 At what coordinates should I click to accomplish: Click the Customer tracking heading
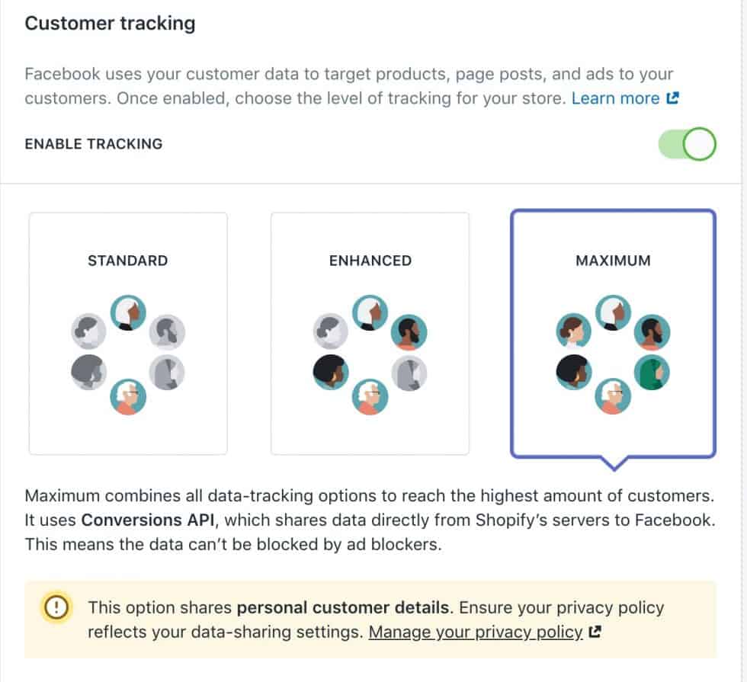pyautogui.click(x=110, y=24)
